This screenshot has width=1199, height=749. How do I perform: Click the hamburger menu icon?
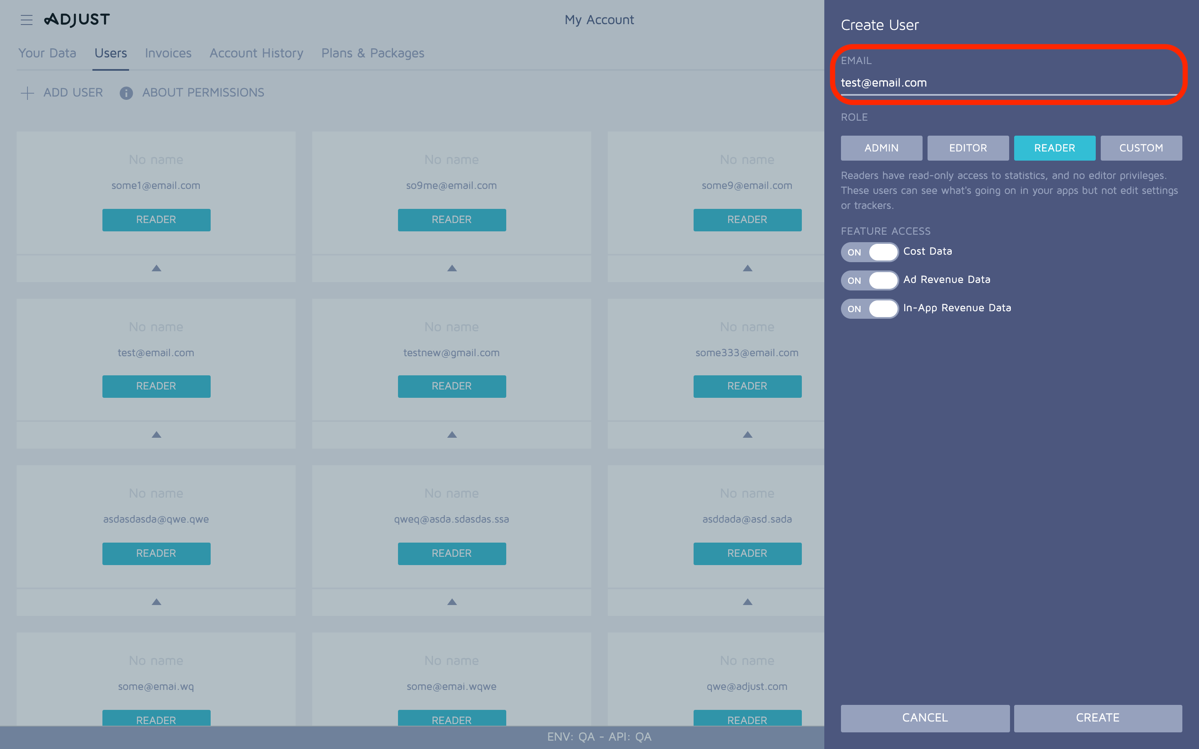point(25,19)
